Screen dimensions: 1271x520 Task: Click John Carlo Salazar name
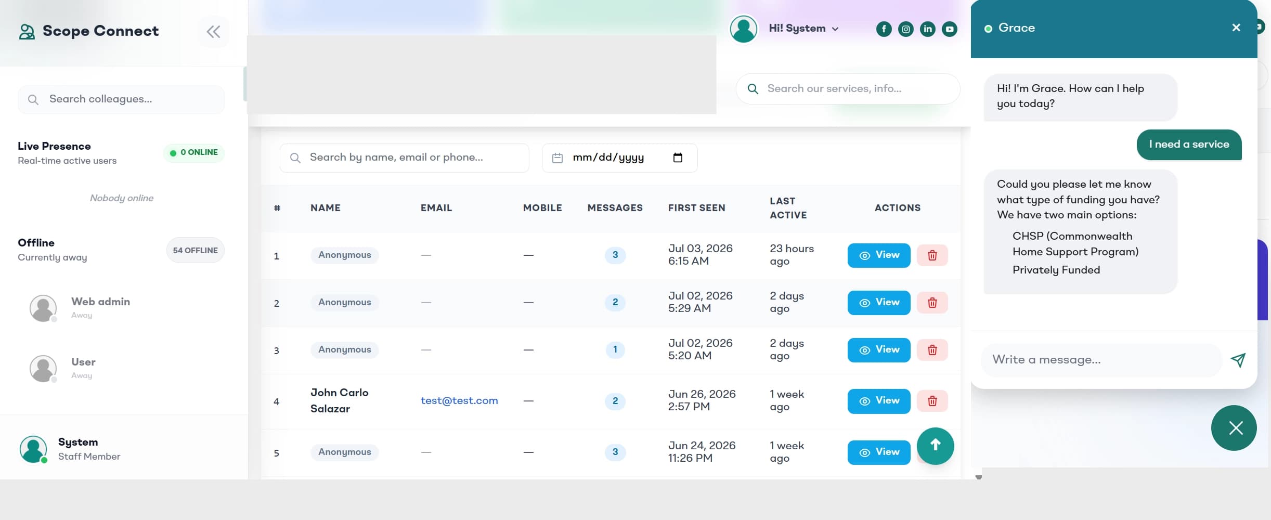(340, 401)
